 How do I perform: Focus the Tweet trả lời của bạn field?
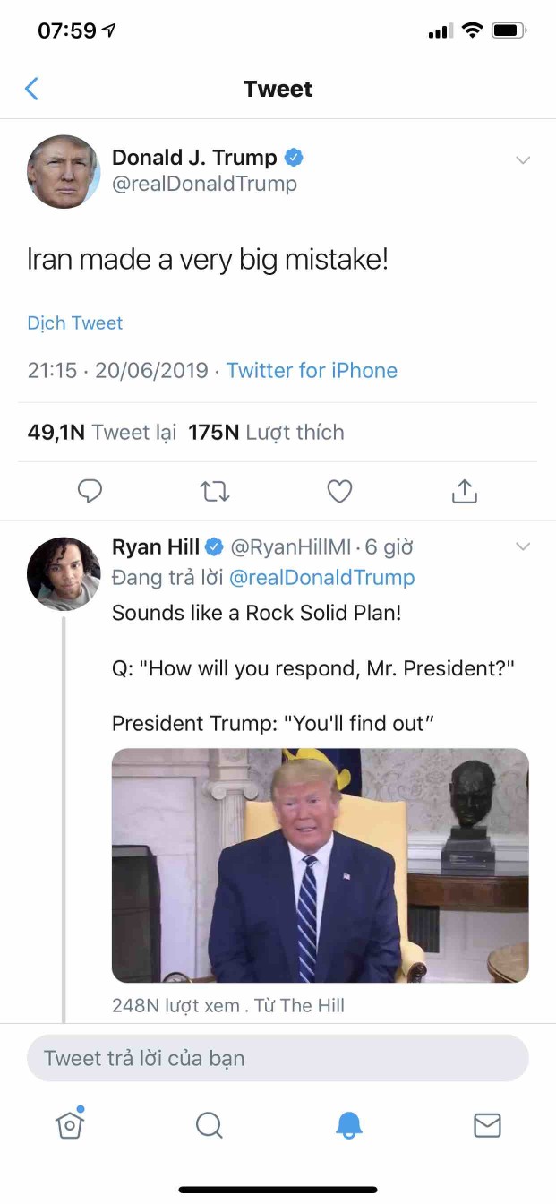[x=278, y=1058]
